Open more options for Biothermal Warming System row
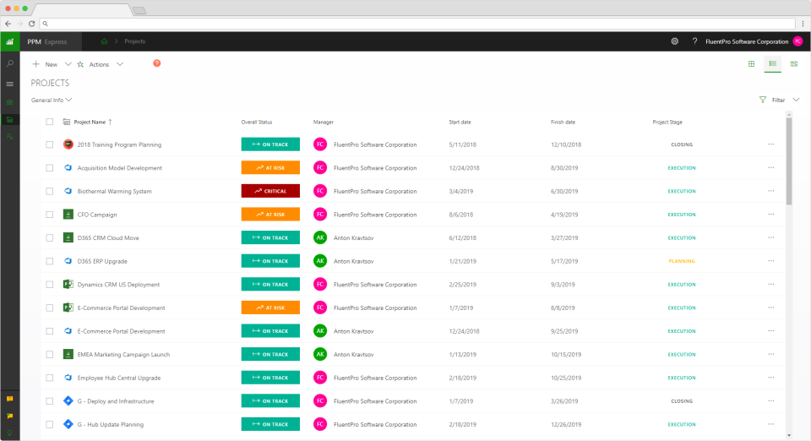Image resolution: width=811 pixels, height=441 pixels. 771,191
